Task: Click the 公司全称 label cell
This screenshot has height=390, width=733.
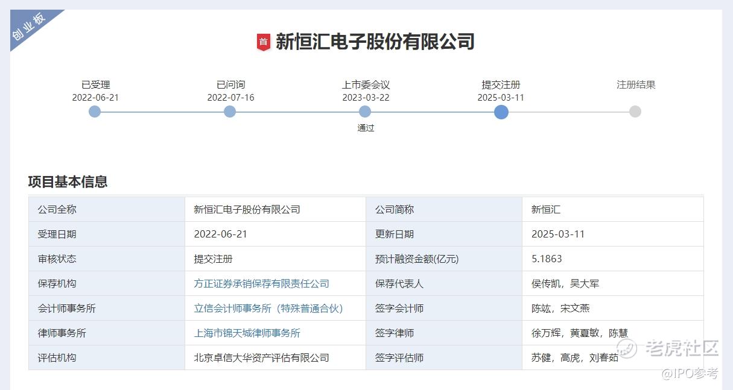Action: click(x=107, y=209)
